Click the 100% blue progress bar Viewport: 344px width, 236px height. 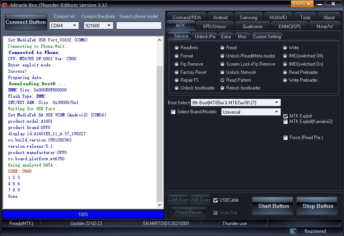[x=83, y=214]
